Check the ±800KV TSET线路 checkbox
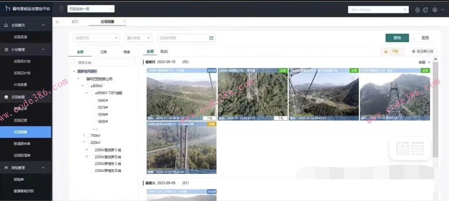The image size is (449, 201). (91, 93)
